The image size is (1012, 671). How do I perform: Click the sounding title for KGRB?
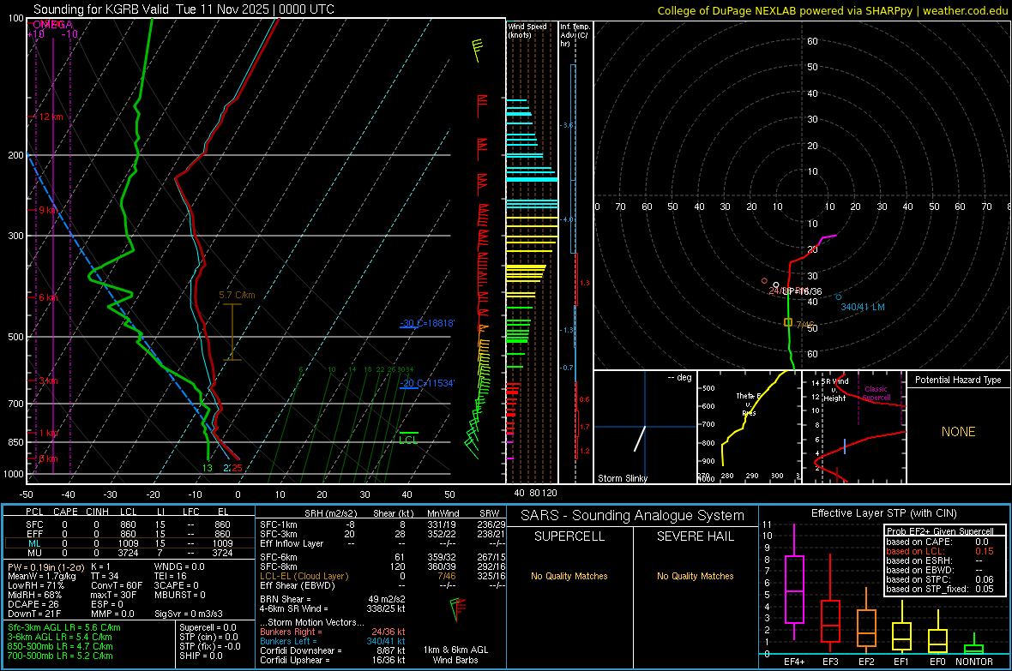(184, 9)
